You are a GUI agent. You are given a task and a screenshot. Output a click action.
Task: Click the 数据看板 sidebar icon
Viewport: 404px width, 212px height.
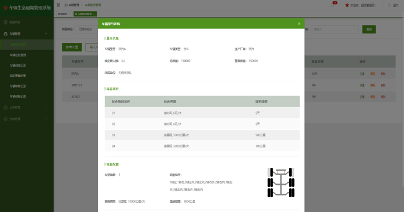(x=5, y=22)
